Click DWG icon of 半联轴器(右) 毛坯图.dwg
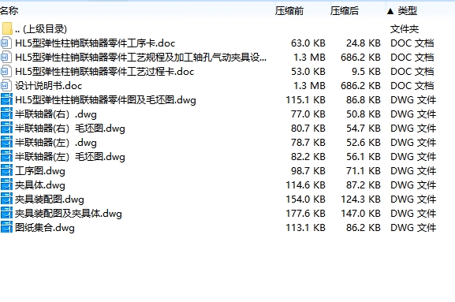 coord(6,129)
